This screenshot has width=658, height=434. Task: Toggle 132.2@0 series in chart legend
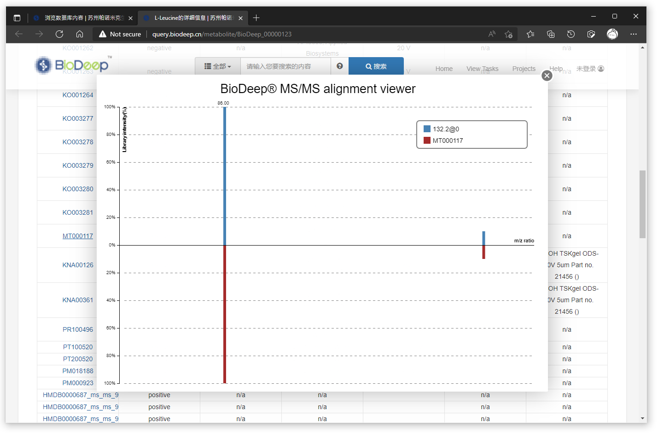click(445, 129)
